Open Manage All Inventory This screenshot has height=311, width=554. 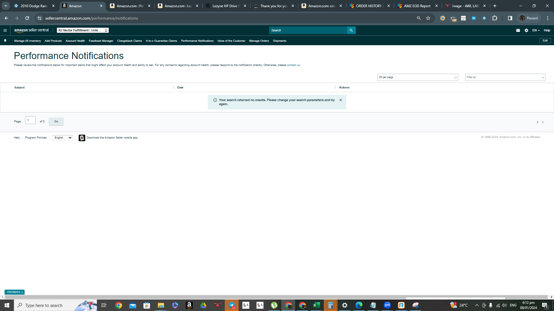pos(27,41)
